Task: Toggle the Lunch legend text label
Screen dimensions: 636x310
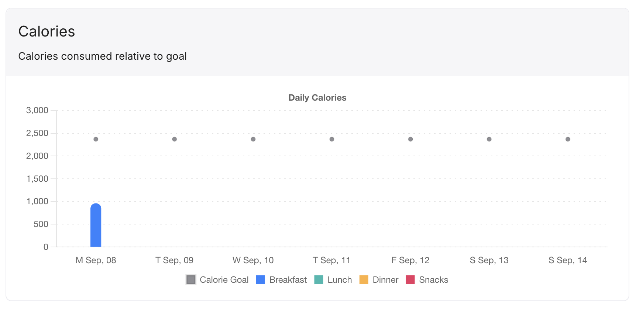Action: click(340, 280)
